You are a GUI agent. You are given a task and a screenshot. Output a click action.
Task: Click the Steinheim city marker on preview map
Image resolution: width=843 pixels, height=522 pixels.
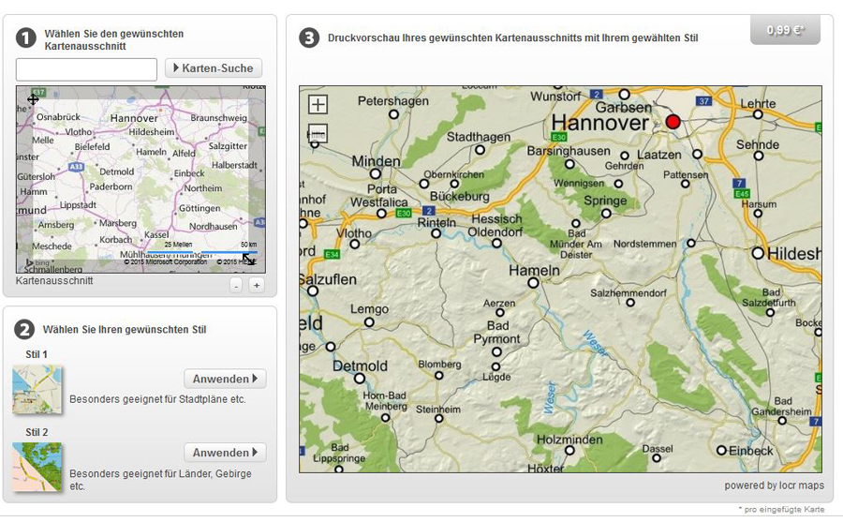[439, 418]
